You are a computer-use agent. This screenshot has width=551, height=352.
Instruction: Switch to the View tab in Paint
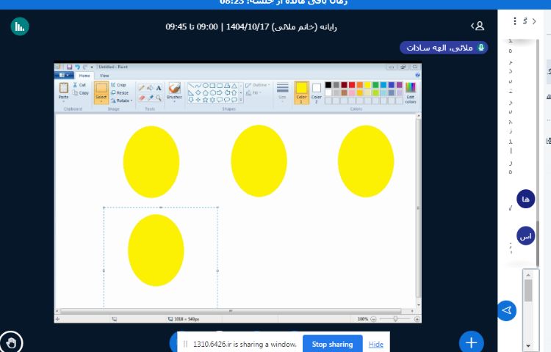click(104, 76)
